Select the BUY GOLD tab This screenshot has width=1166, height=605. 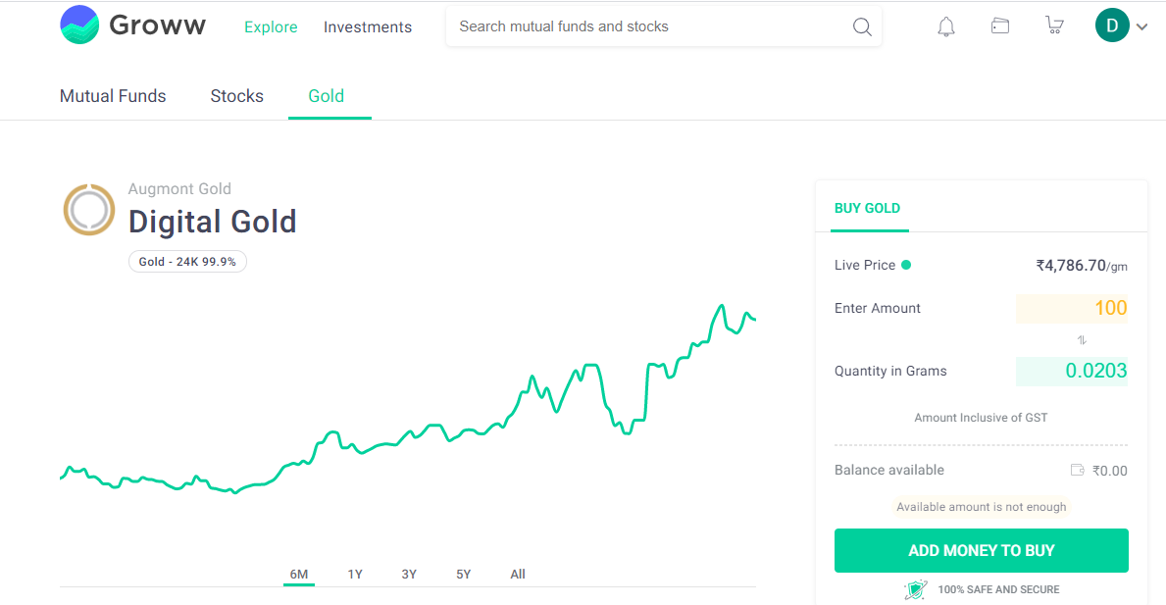[867, 208]
